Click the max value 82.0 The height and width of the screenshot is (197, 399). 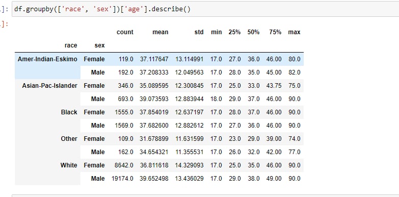[294, 72]
